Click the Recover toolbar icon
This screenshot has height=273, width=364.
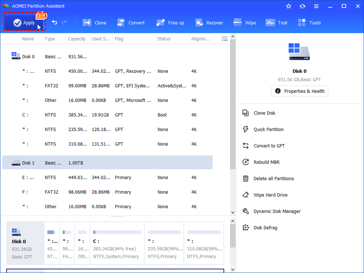pyautogui.click(x=199, y=23)
